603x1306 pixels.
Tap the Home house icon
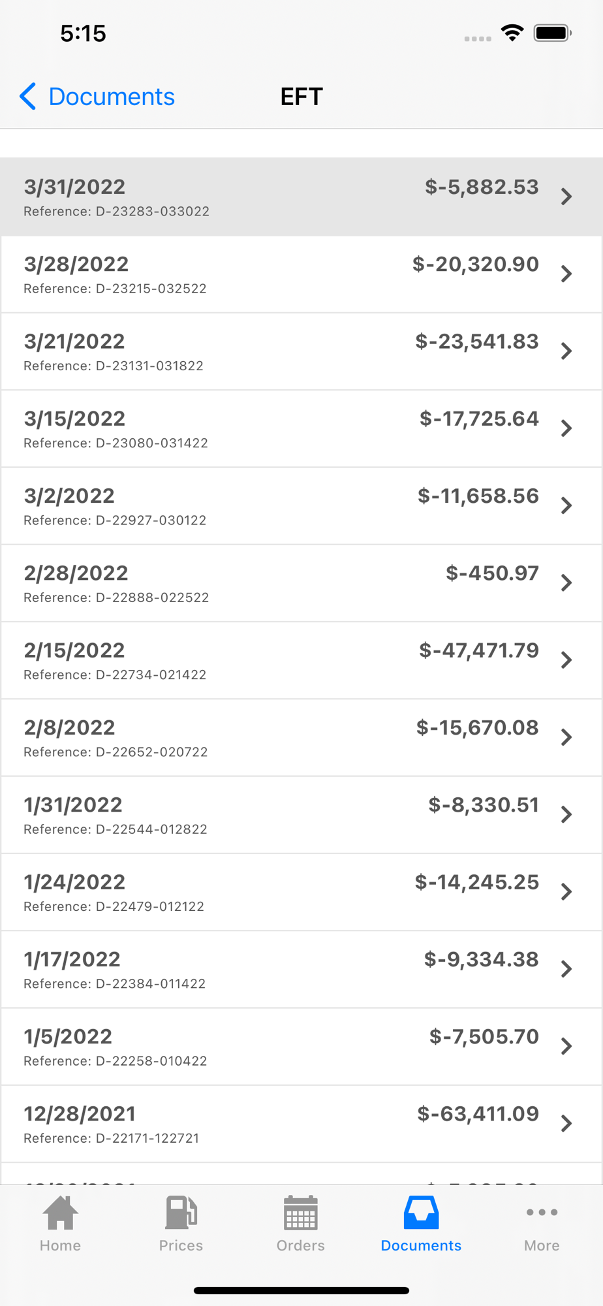click(x=60, y=1213)
